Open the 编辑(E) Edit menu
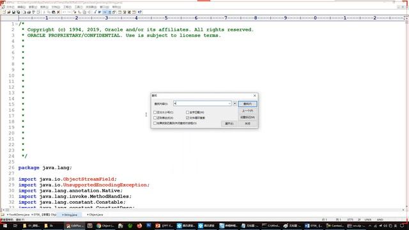This screenshot has width=409, height=230. pyautogui.click(x=21, y=7)
